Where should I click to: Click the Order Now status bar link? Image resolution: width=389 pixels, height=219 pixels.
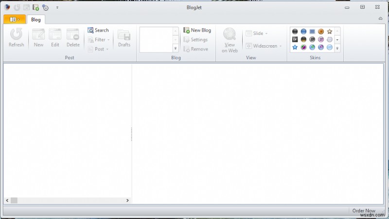click(x=364, y=211)
